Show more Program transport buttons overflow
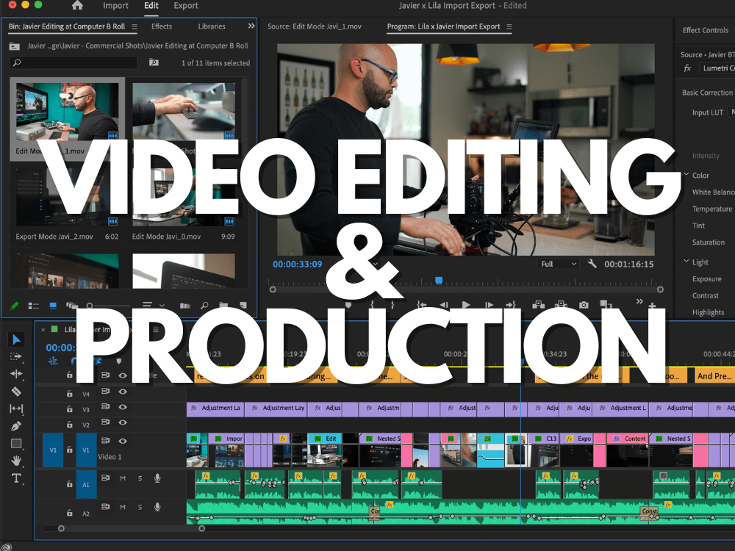The height and width of the screenshot is (551, 735). pyautogui.click(x=639, y=301)
